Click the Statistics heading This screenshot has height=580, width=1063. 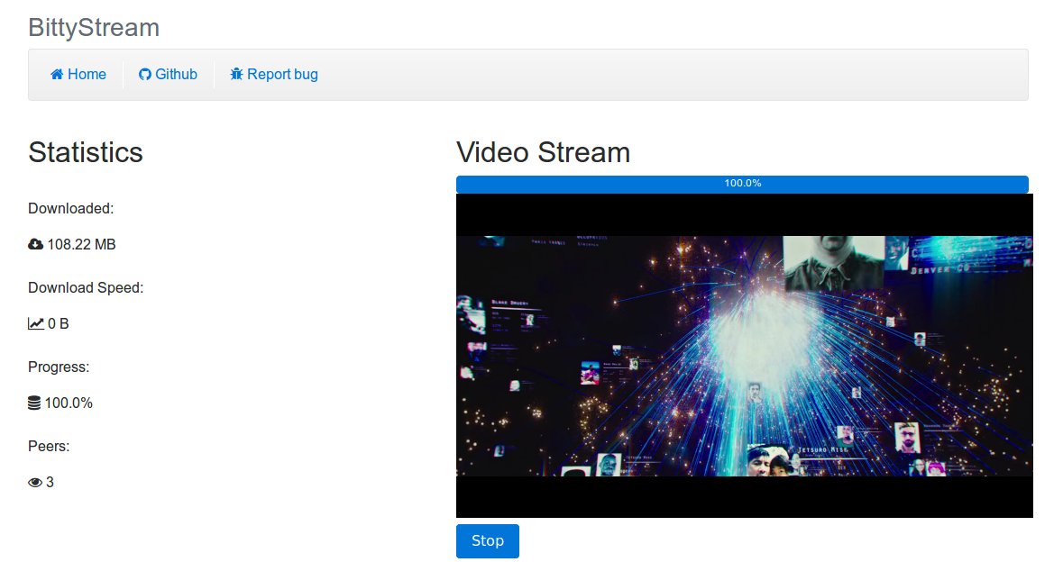point(86,152)
